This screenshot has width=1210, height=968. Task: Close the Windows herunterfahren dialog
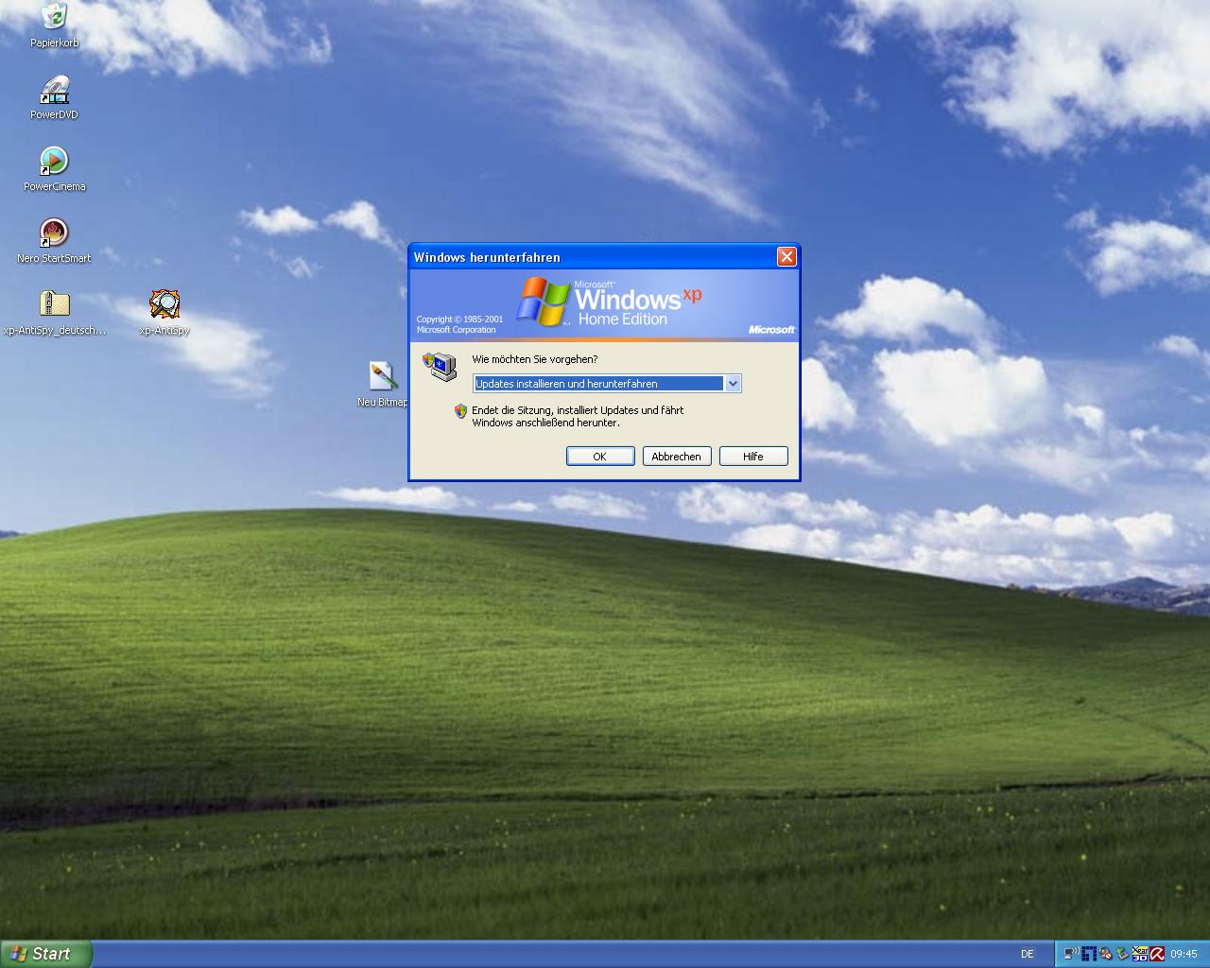(x=786, y=257)
